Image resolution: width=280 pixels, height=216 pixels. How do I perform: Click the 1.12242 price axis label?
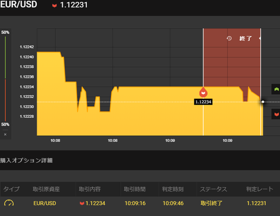(x=27, y=47)
